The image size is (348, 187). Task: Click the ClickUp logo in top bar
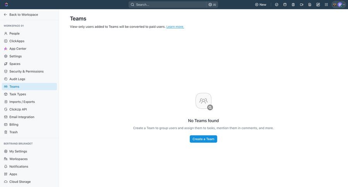[x=6, y=4]
